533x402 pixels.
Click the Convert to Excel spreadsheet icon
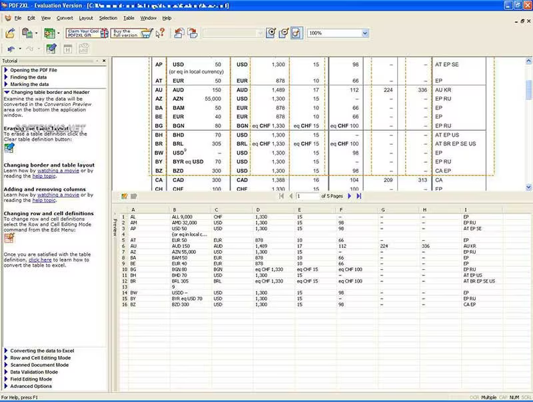click(49, 33)
